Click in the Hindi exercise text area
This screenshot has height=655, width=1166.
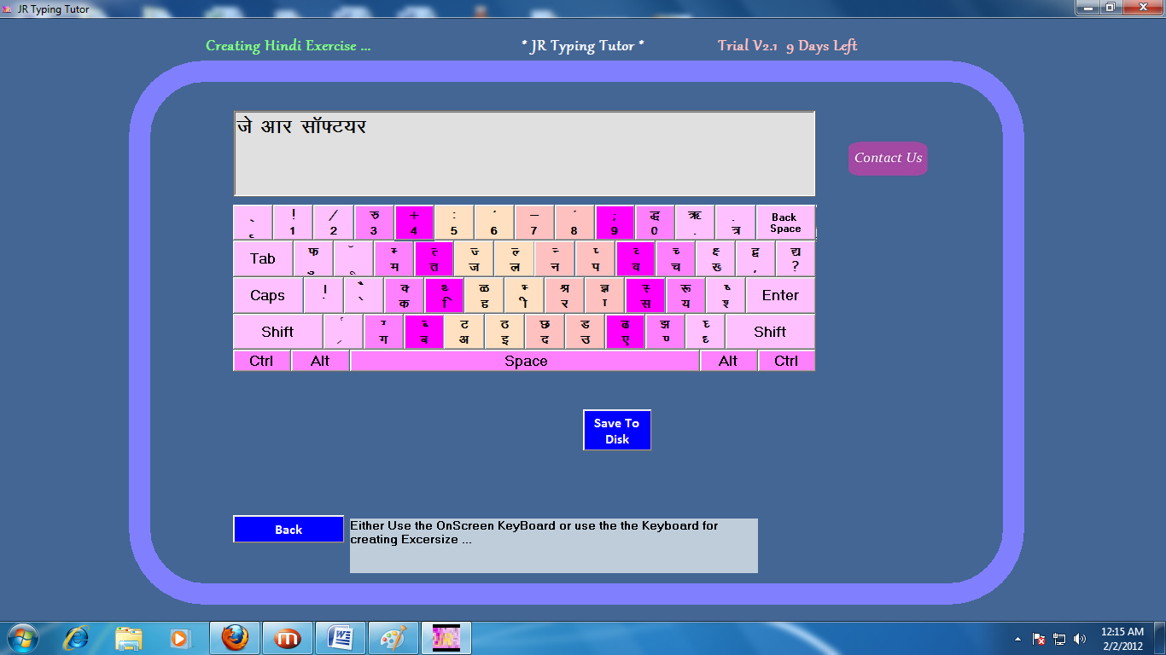coord(524,154)
